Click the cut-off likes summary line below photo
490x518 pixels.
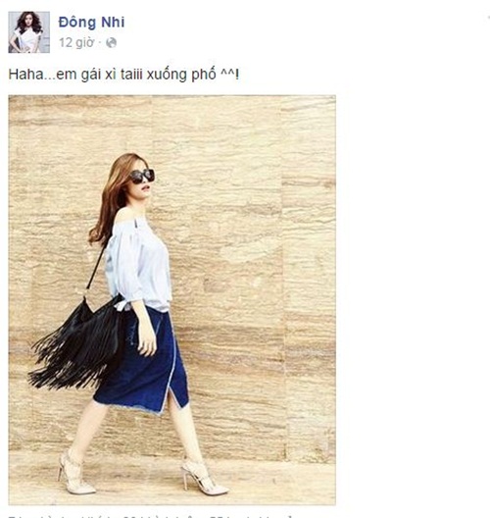(150, 516)
